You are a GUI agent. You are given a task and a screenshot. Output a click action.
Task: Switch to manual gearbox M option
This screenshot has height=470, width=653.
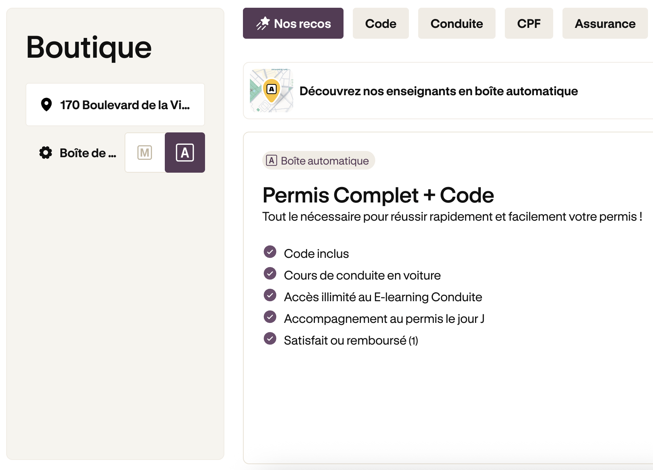click(145, 153)
